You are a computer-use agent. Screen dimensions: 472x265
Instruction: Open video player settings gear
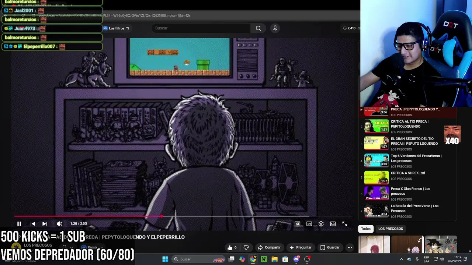click(321, 224)
